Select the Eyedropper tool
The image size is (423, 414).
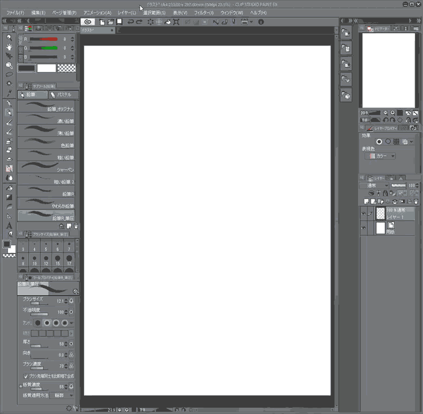click(x=9, y=93)
